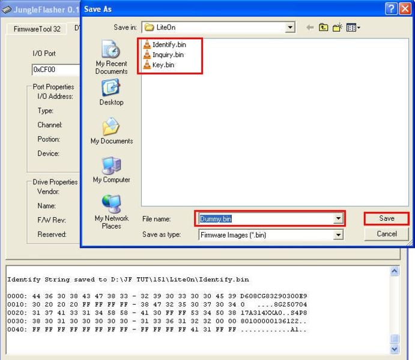
Task: Click the File name input field
Action: point(266,218)
